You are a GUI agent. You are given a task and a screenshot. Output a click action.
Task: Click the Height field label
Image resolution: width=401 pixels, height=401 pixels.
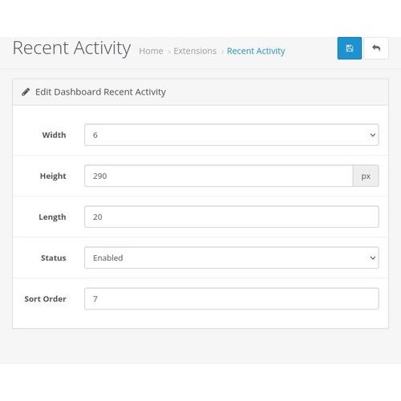click(x=53, y=176)
